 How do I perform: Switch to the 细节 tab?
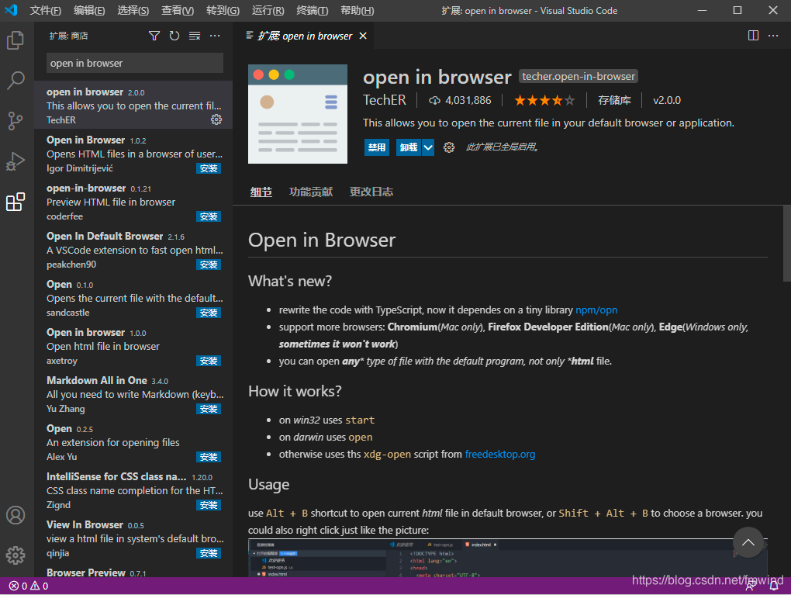coord(261,192)
